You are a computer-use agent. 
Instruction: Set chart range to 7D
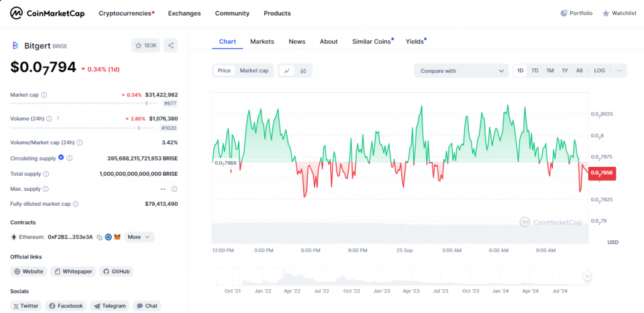pos(535,70)
